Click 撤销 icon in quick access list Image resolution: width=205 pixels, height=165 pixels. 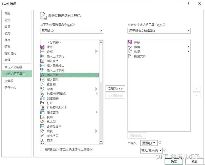coord(130,47)
